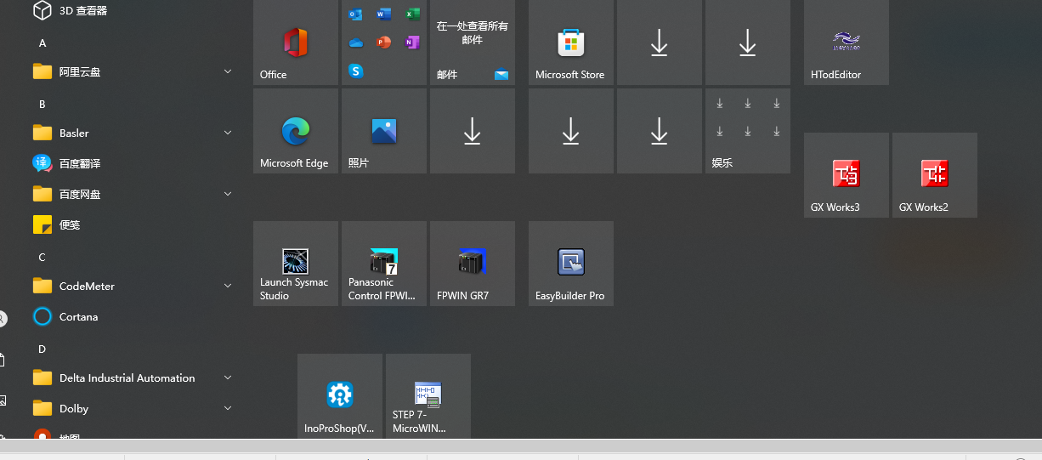Open 百度翻译 from app list
The image size is (1042, 460).
click(80, 163)
